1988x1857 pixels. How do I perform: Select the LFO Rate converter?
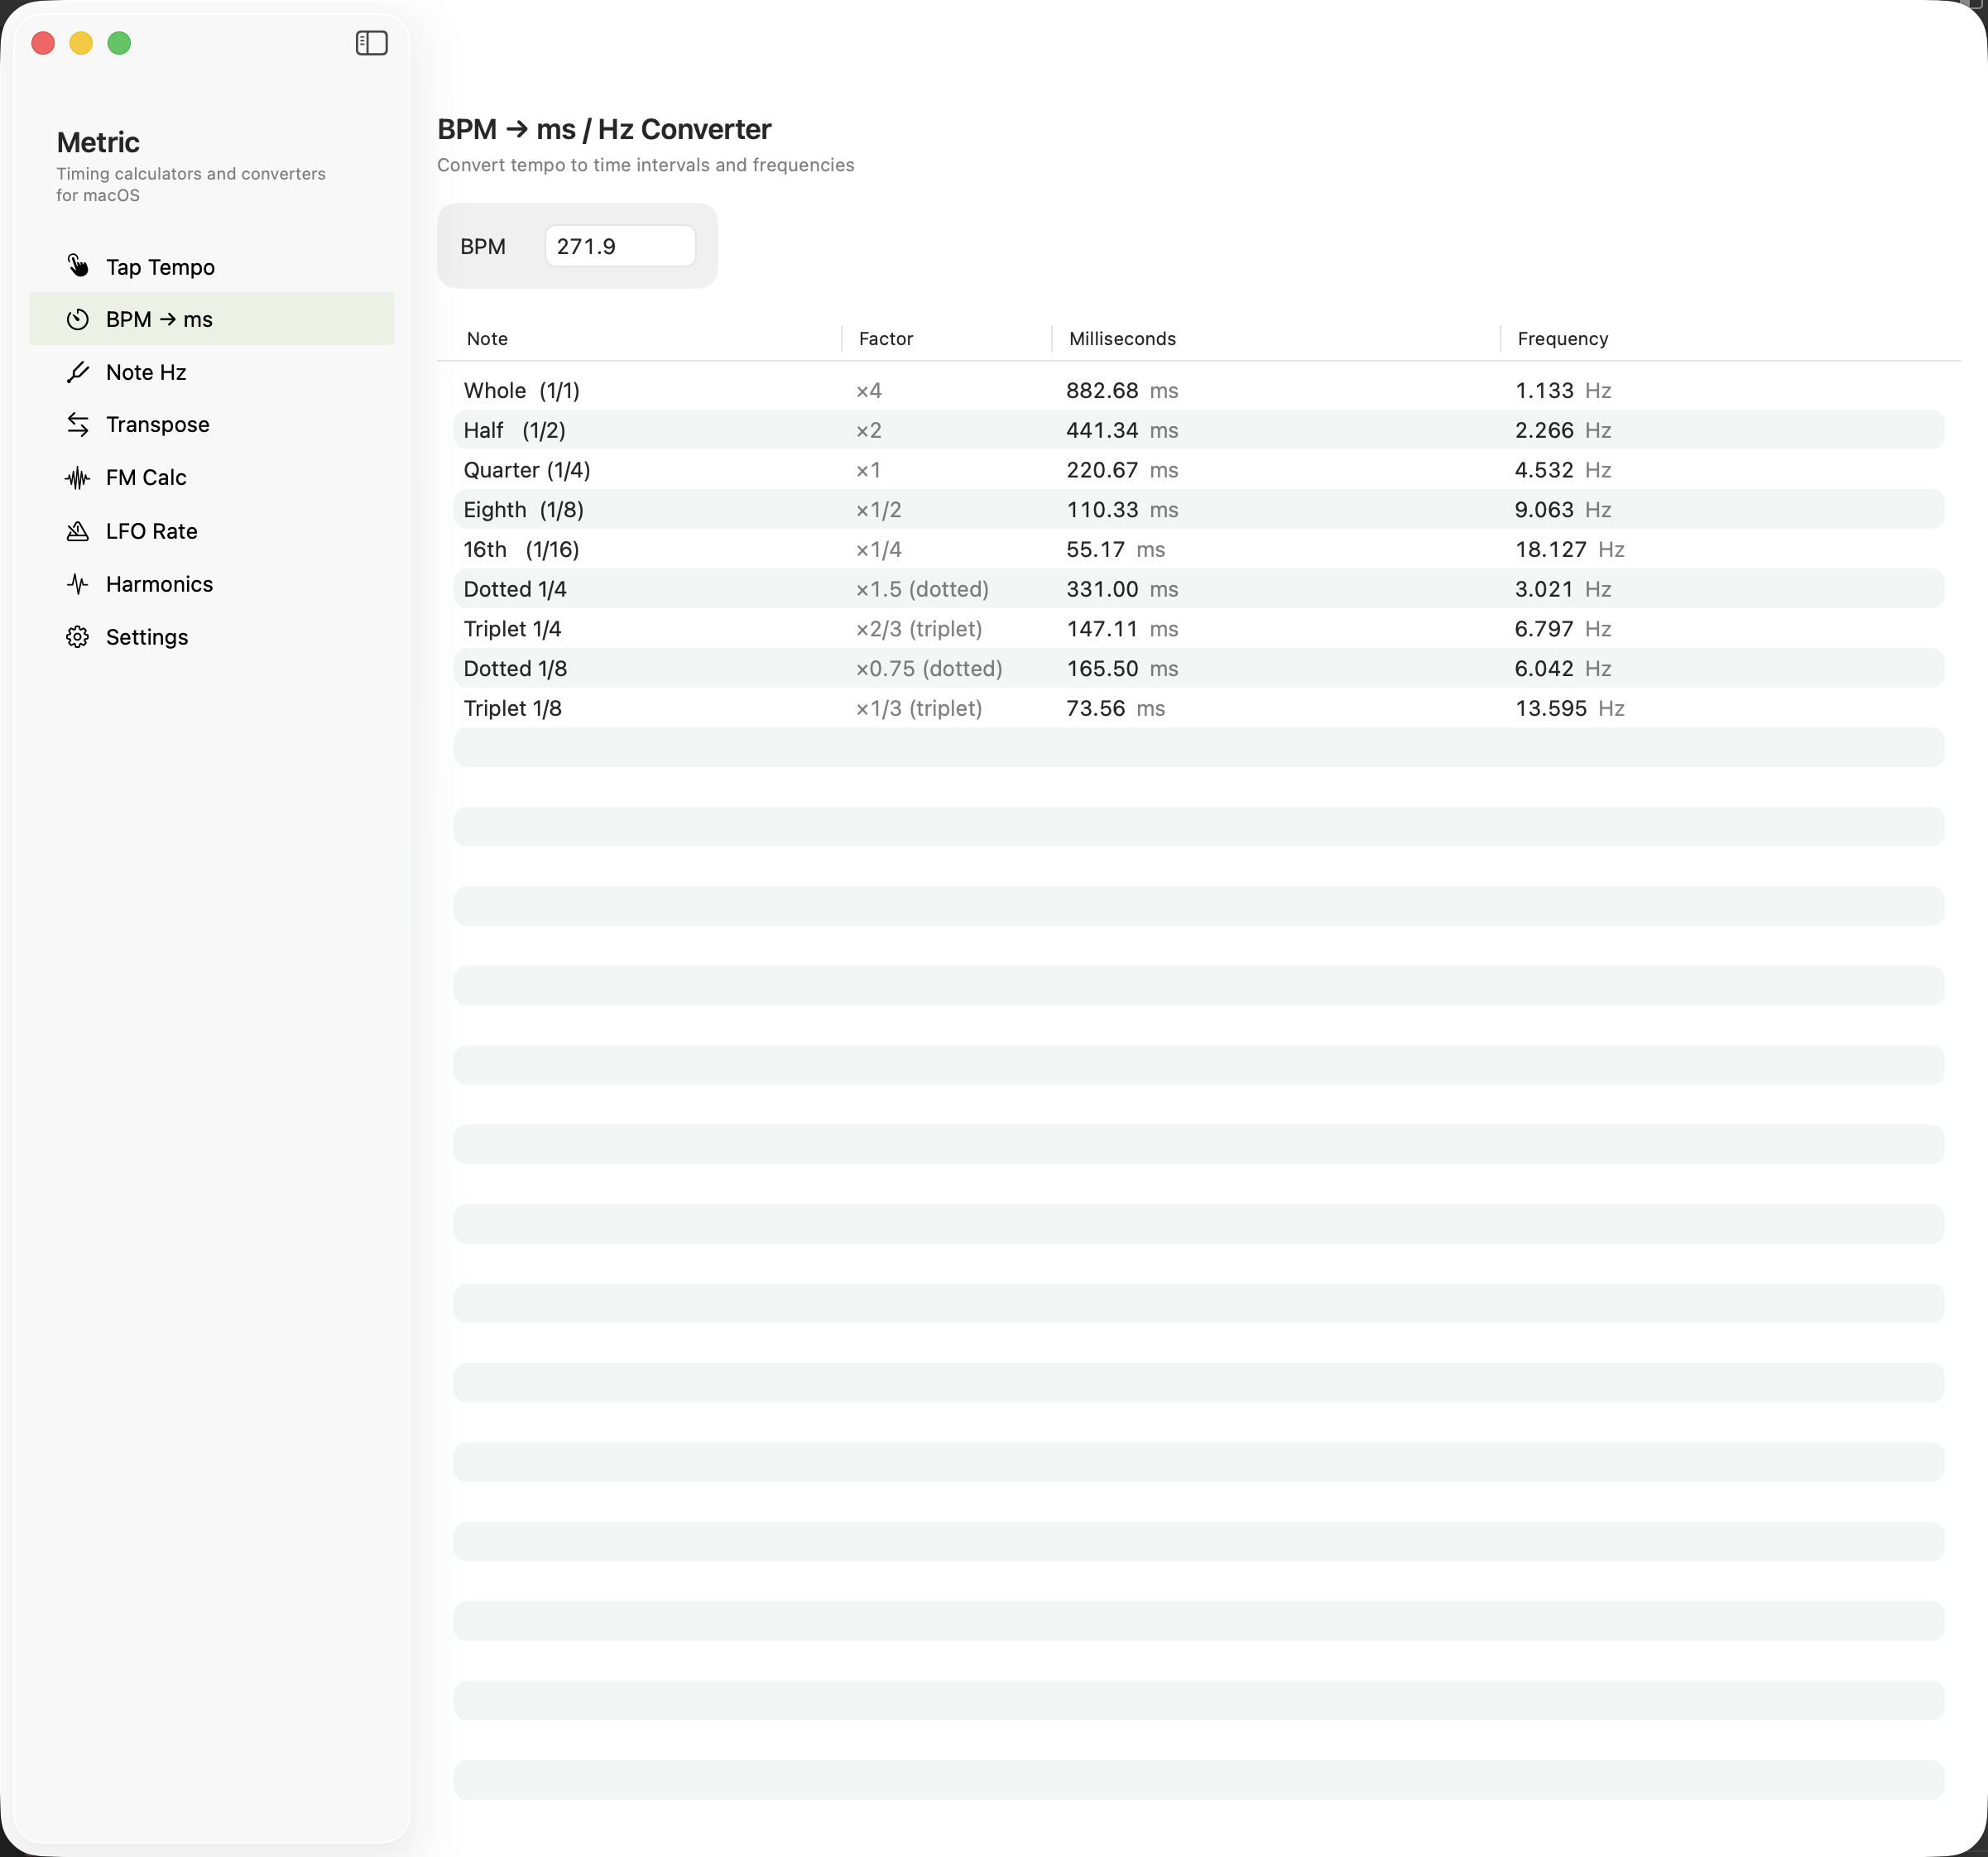tap(151, 530)
